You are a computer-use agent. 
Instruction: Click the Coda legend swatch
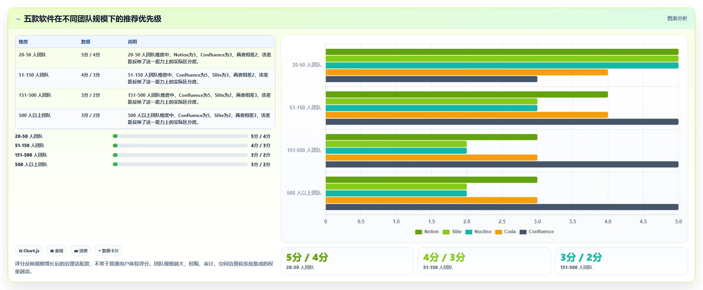click(x=499, y=232)
